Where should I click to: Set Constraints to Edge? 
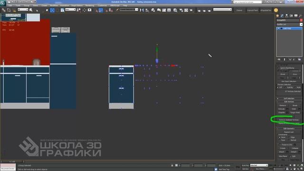click(x=289, y=137)
